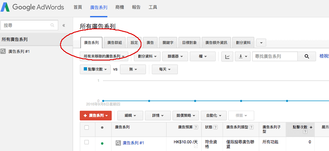Expand more tabs with the arrow button
This screenshot has height=151, width=329.
[261, 43]
